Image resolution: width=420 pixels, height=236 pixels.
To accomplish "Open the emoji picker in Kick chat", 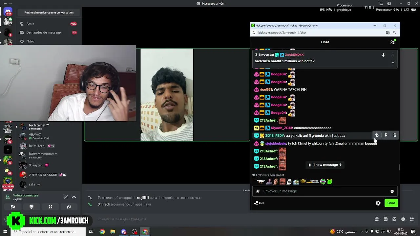I will 392,191.
